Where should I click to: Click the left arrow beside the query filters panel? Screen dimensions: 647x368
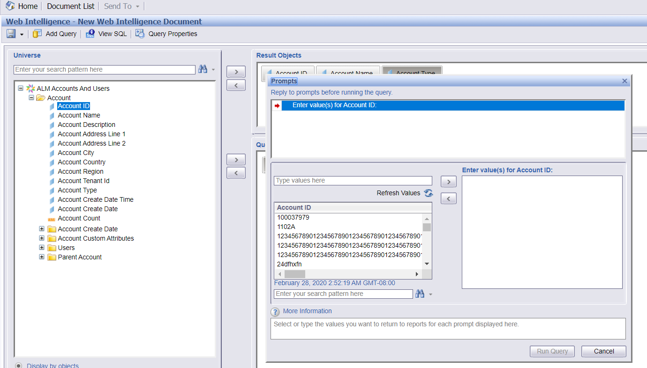click(236, 173)
